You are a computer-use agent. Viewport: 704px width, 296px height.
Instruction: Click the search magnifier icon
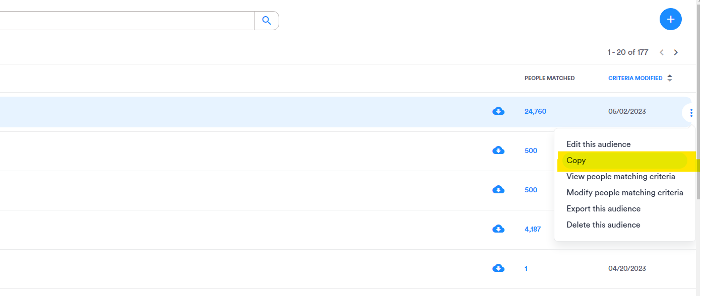click(267, 21)
